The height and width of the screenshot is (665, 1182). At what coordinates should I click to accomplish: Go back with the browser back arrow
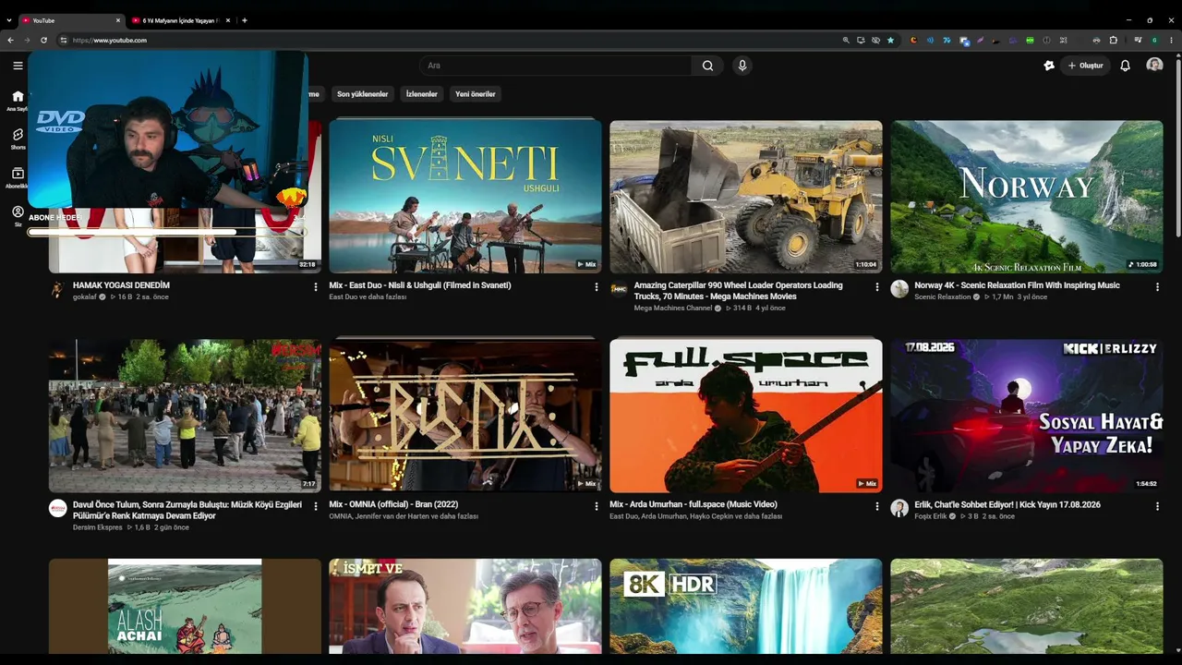click(x=10, y=40)
